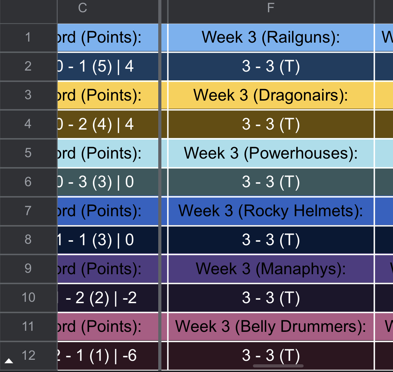Select column C header
Viewport: 393px width, 372px height.
[82, 8]
